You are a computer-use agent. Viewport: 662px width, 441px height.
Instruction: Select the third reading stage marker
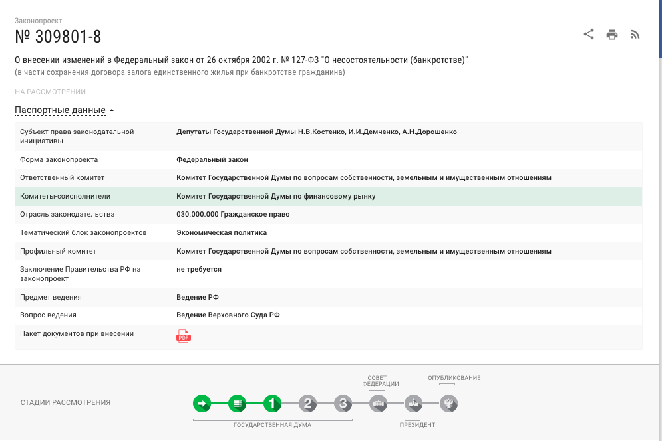[x=343, y=403]
